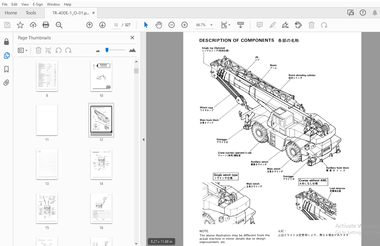Screen dimensions: 380x246
Task: Click the thumbnails panel scroll up arrow
Action: 136,62
